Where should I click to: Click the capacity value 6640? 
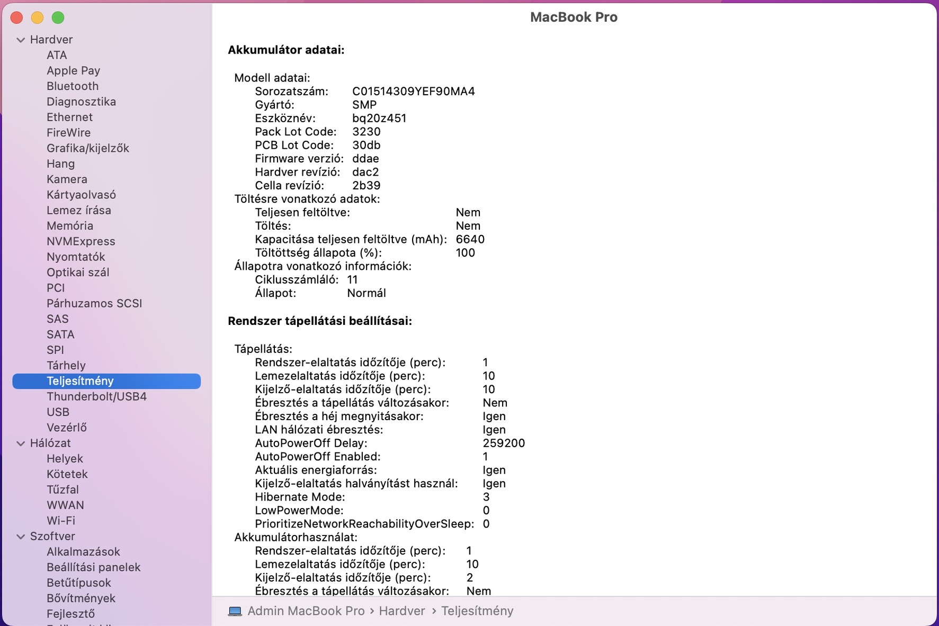coord(470,239)
